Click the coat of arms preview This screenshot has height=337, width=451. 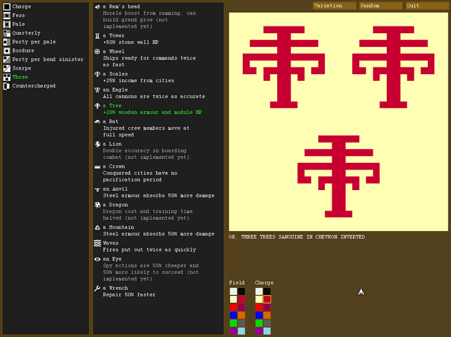(x=338, y=122)
